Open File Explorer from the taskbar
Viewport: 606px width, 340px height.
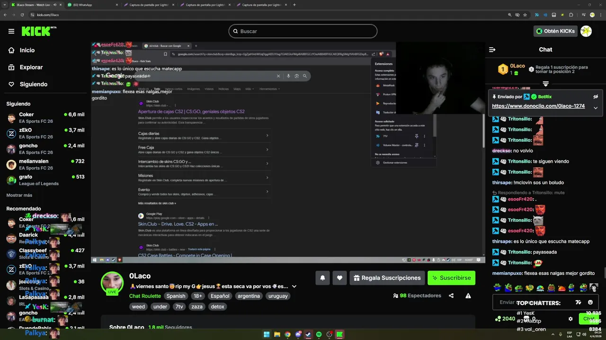(x=277, y=334)
